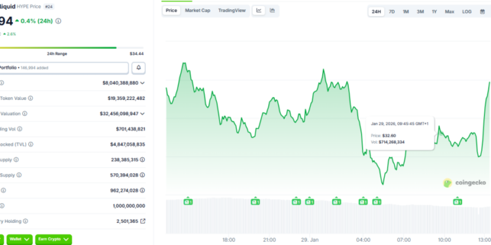Click info icon right of 238,385,315
The height and width of the screenshot is (245, 491).
click(142, 159)
